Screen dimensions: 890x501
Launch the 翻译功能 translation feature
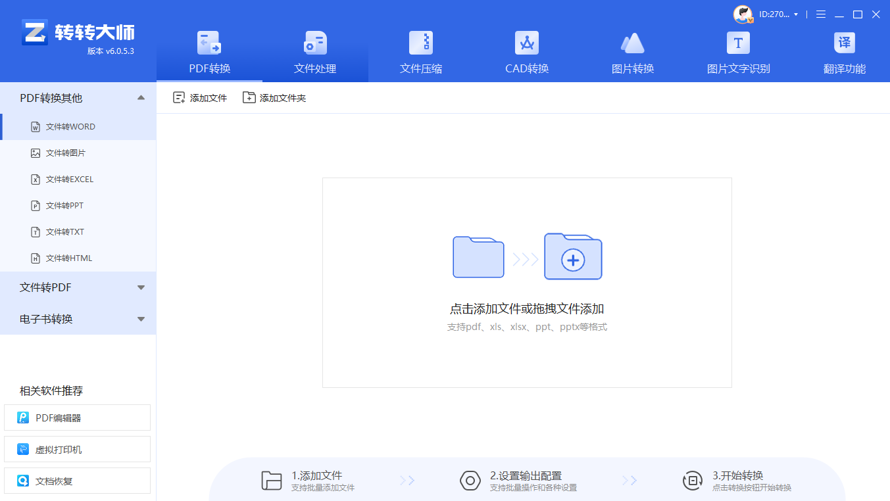pos(844,49)
